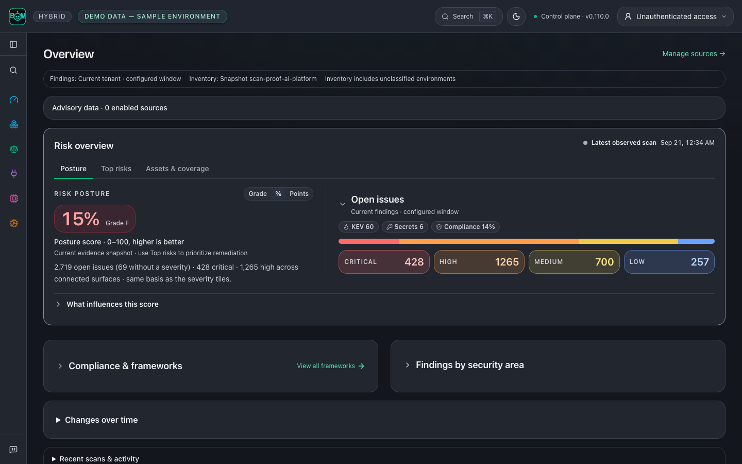Expand the Changes over time section
742x464 pixels.
(x=97, y=420)
